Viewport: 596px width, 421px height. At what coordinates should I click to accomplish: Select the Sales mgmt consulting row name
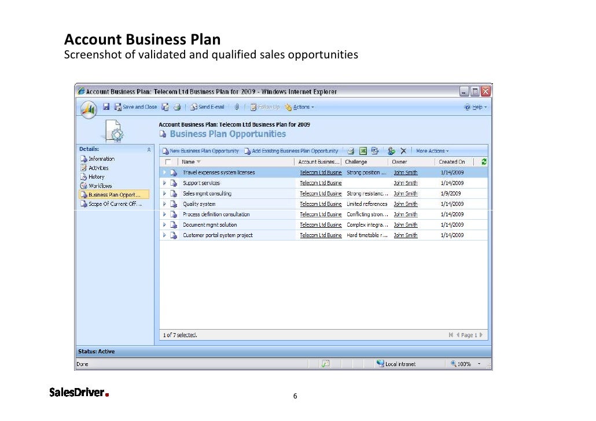[207, 193]
